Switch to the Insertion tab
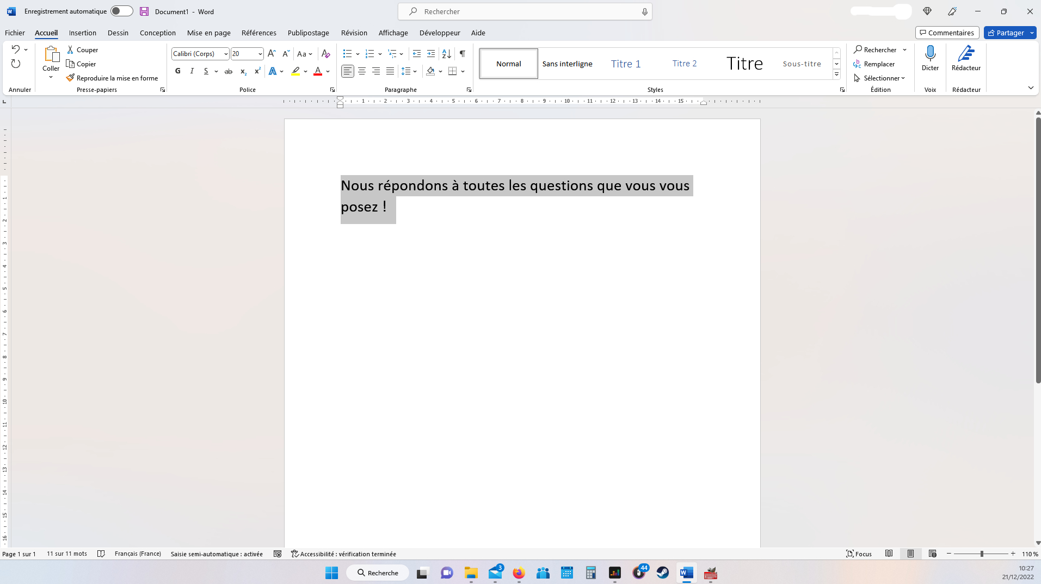Screen dimensions: 1041x584 (x=83, y=33)
